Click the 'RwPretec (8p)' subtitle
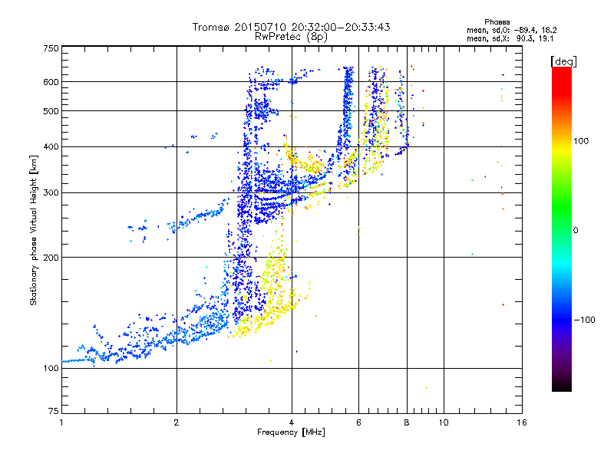 (291, 37)
